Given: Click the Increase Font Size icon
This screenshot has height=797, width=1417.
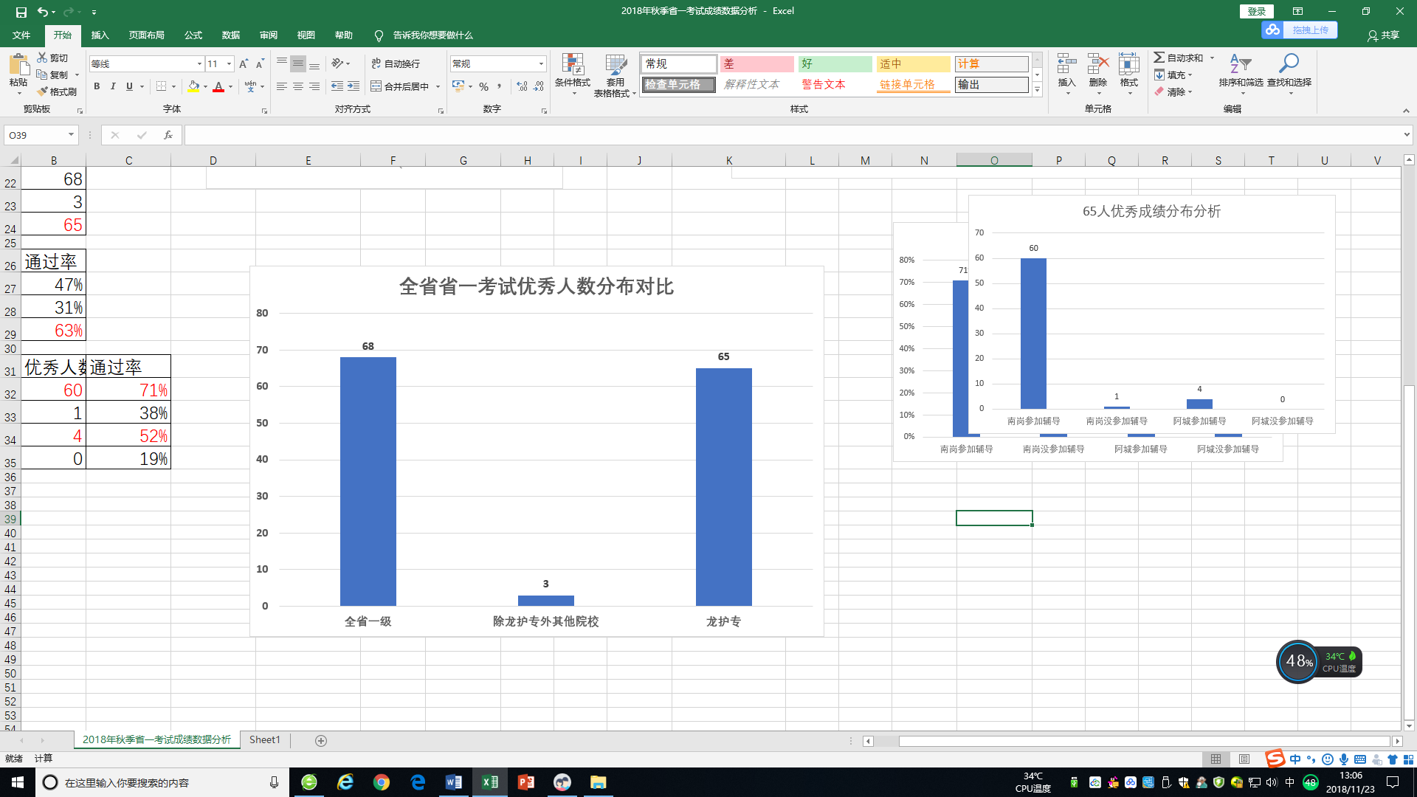Looking at the screenshot, I should (244, 64).
